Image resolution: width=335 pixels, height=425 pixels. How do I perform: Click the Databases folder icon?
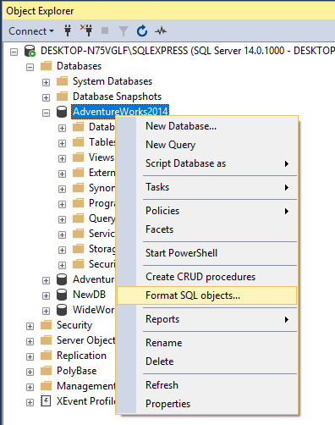[x=46, y=66]
